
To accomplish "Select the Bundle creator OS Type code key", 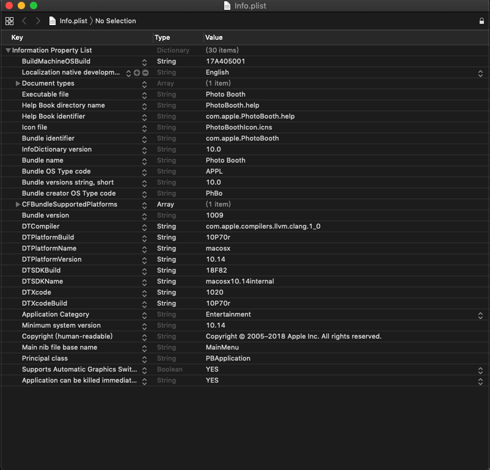I will pos(69,193).
